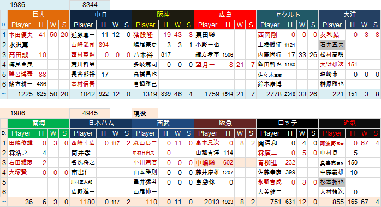This screenshot has height=207, width=381.
Task: Click the gray 石井章夫 cell
Action: [x=332, y=45]
